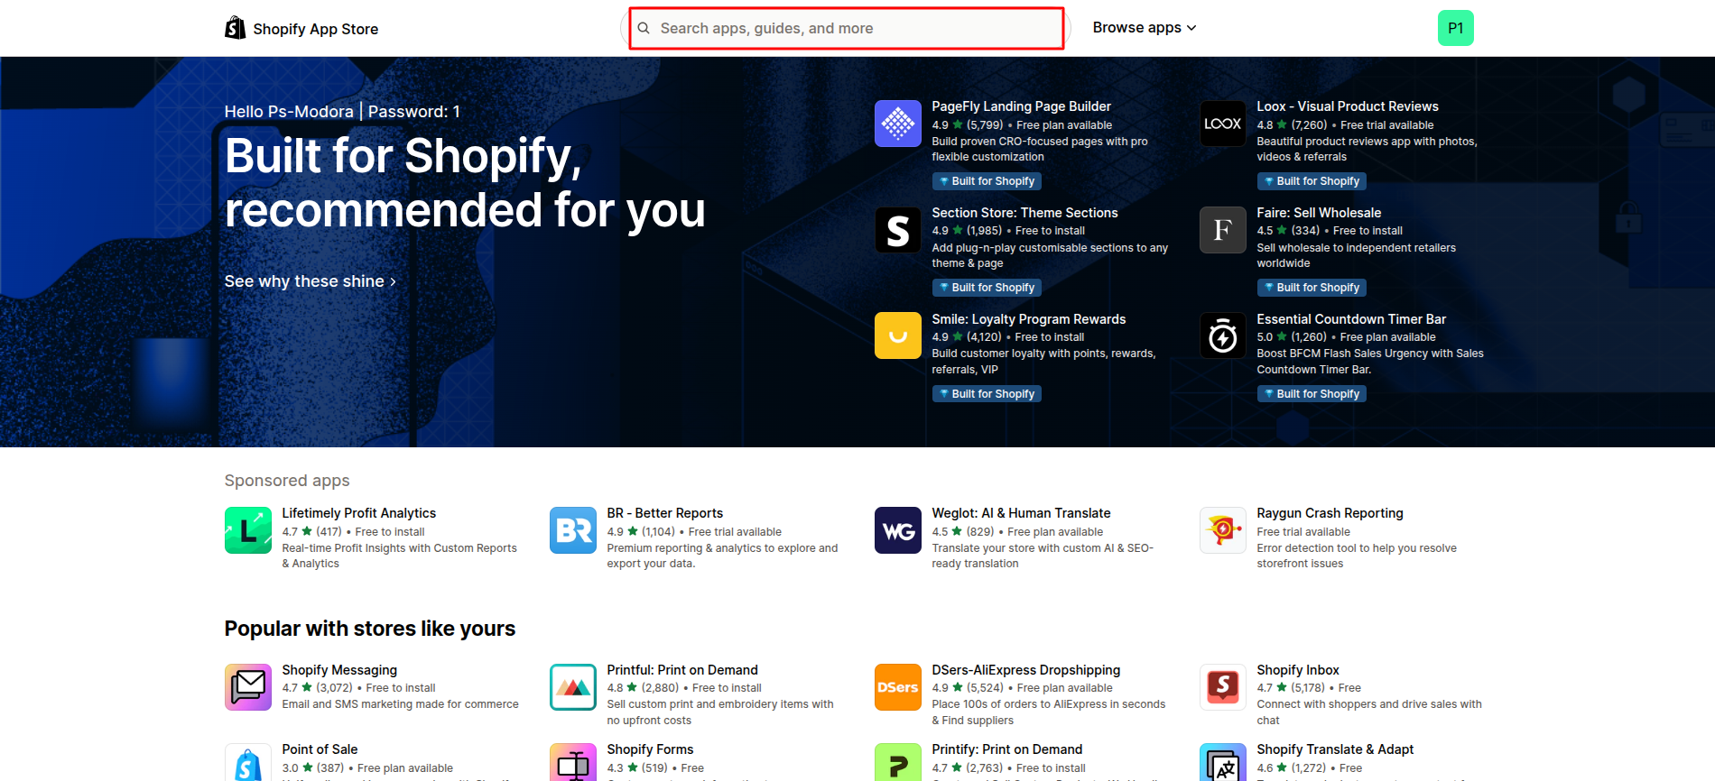
Task: Open the P1 account avatar
Action: 1455,28
